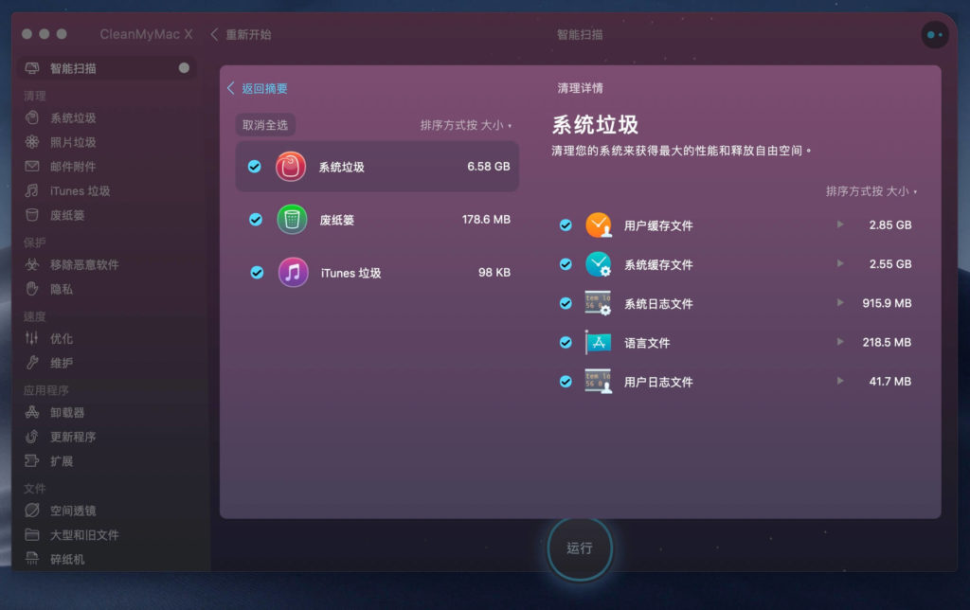Expand the 用户日志文件 disclosure triangle
970x610 pixels.
(x=840, y=381)
